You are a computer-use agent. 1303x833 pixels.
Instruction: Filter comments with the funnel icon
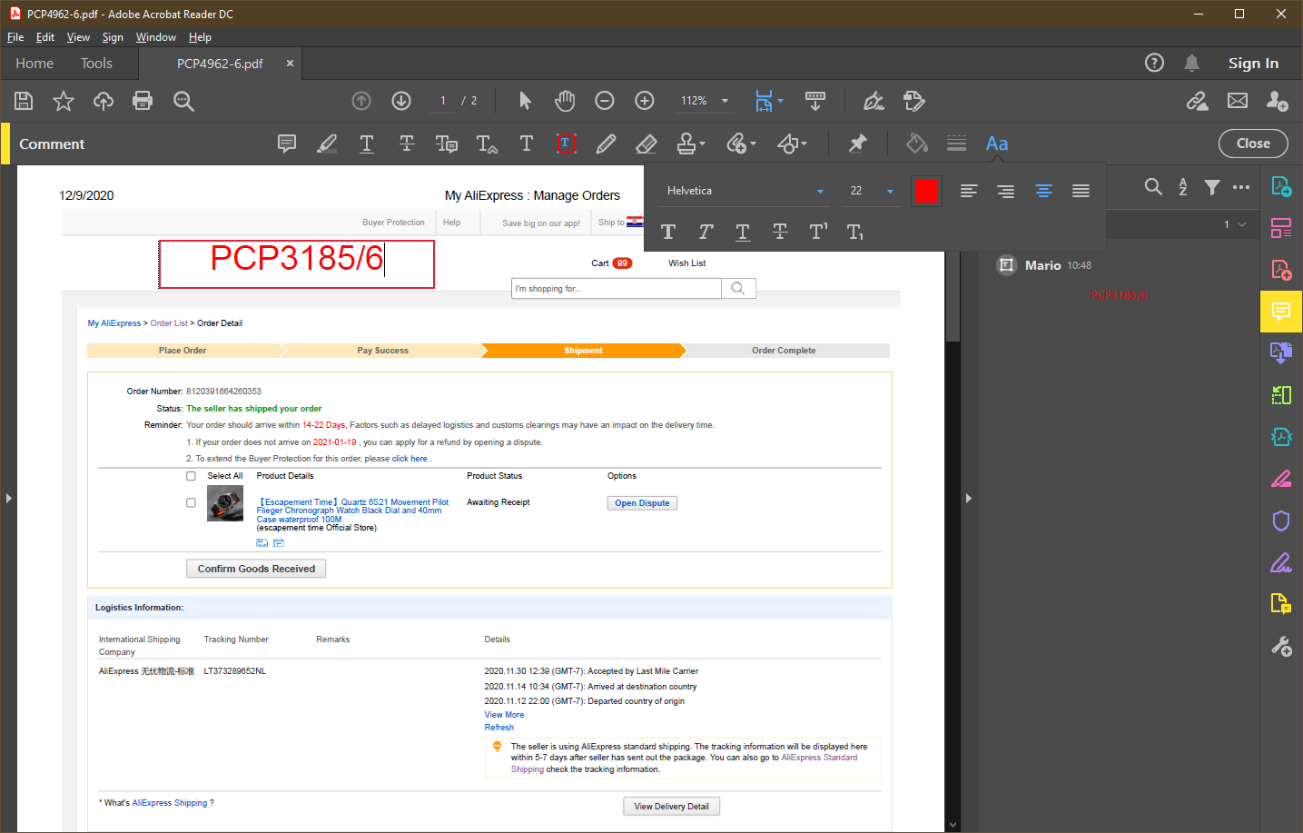pyautogui.click(x=1212, y=186)
